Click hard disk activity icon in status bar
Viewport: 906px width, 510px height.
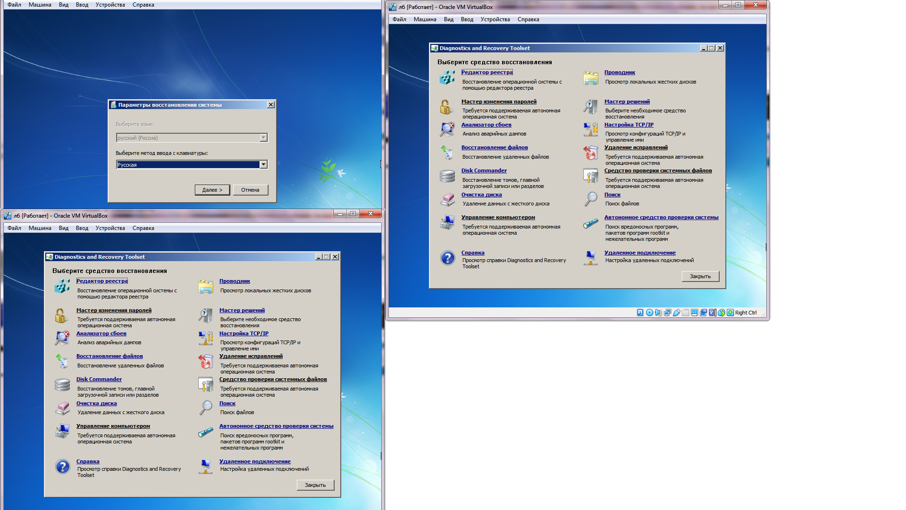(x=640, y=313)
